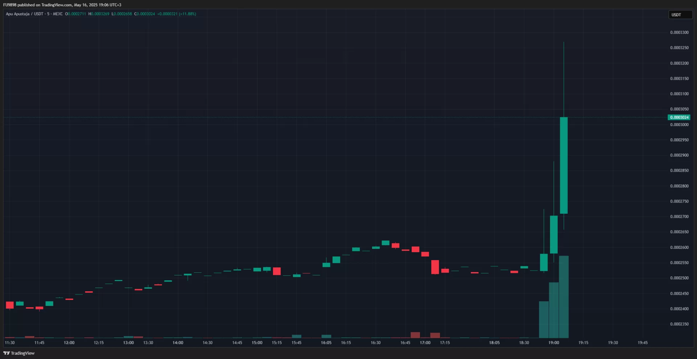The height and width of the screenshot is (359, 697).
Task: Click the 12:00 label on the time axis
Action: click(69, 343)
